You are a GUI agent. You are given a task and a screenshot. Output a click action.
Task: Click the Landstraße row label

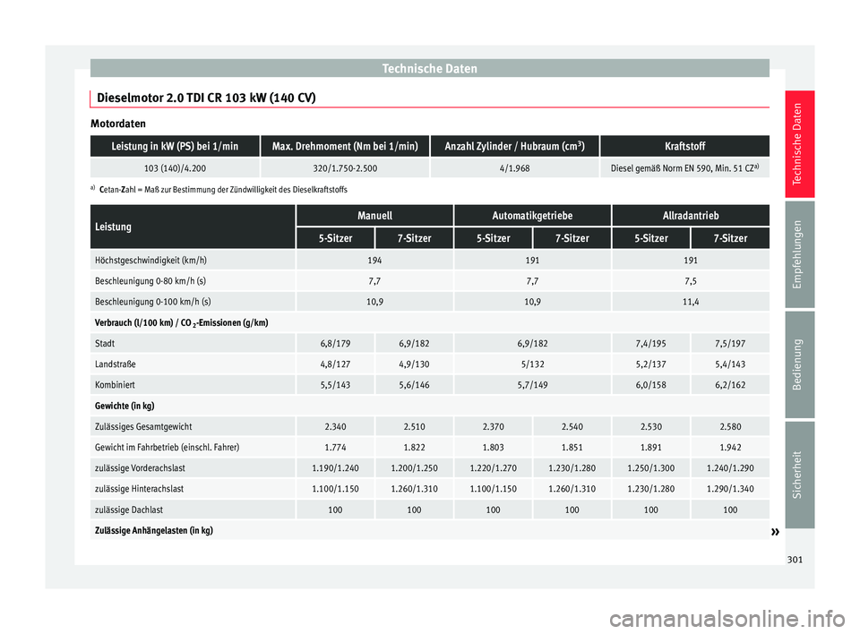(116, 364)
